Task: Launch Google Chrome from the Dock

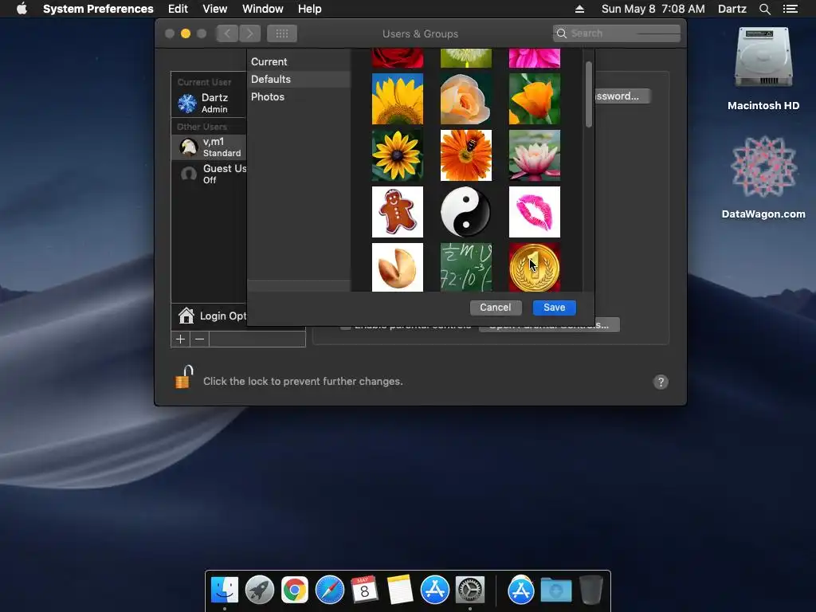Action: click(x=295, y=590)
